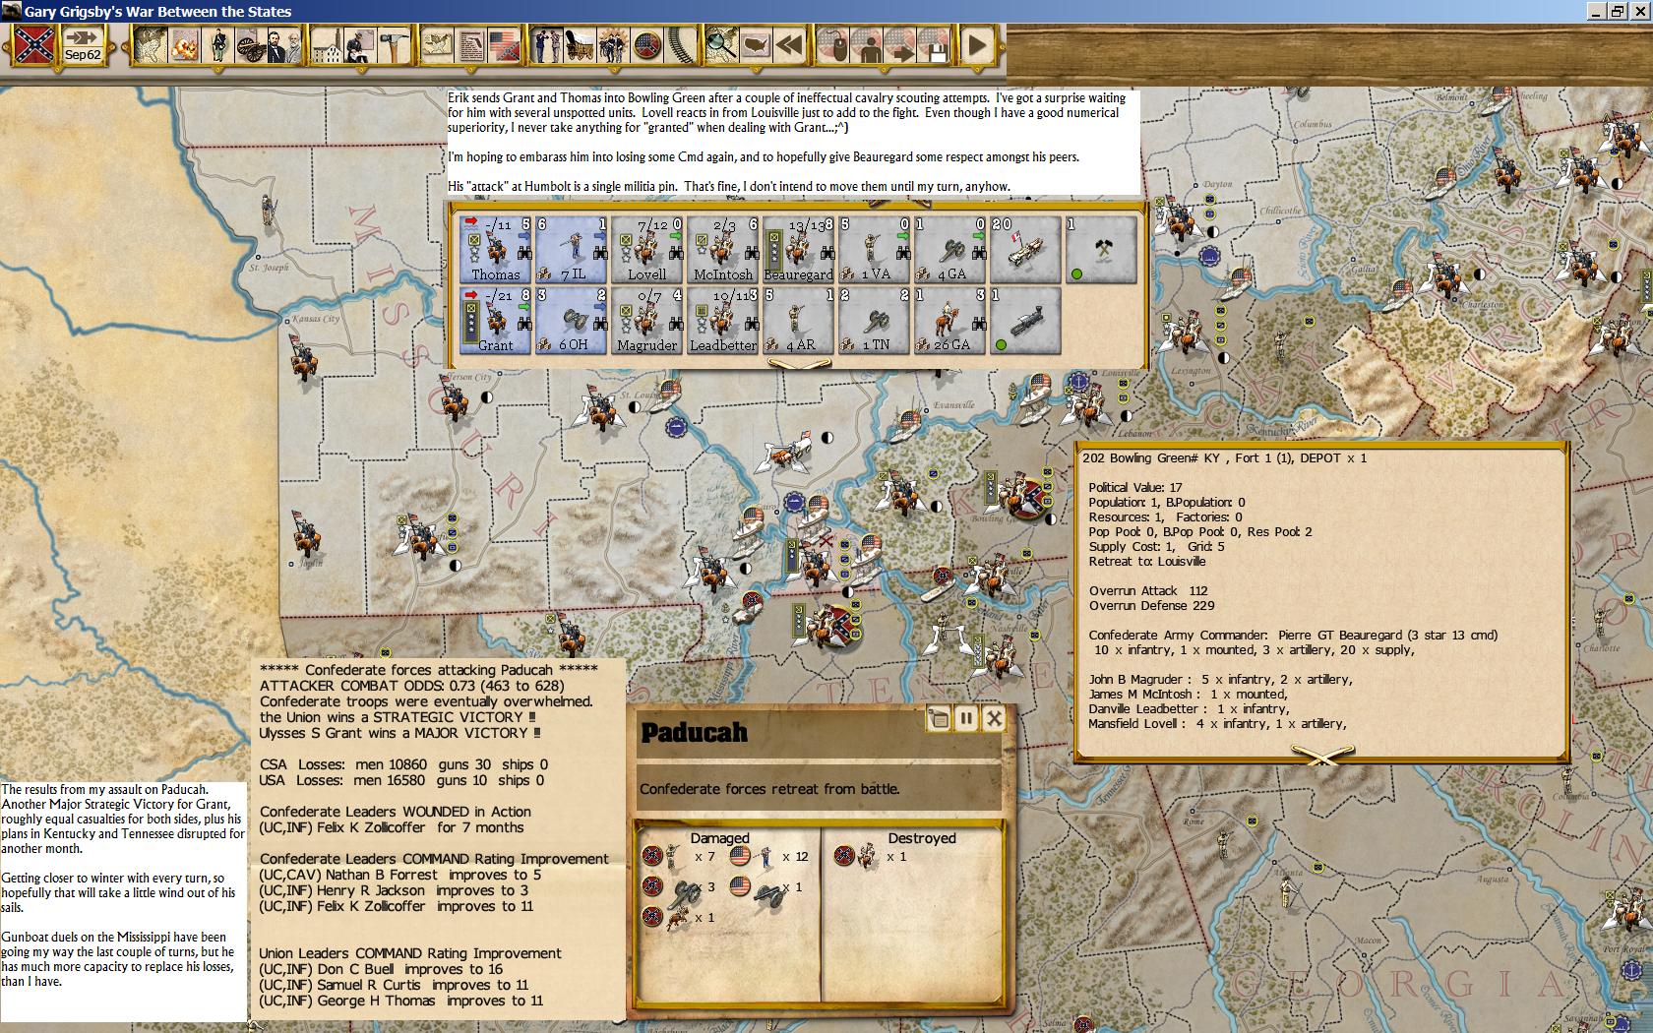This screenshot has width=1653, height=1033.
Task: Select the Beauregard army commander card
Action: point(799,250)
